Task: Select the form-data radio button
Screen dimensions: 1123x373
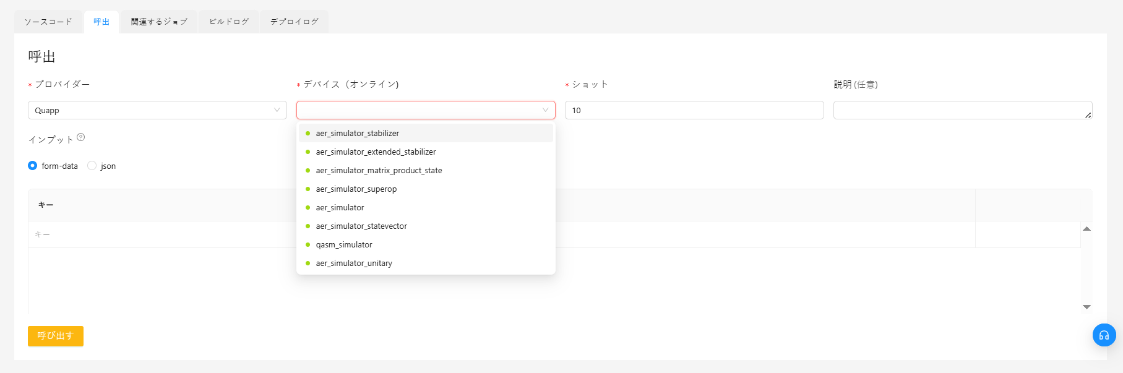Action: 33,166
